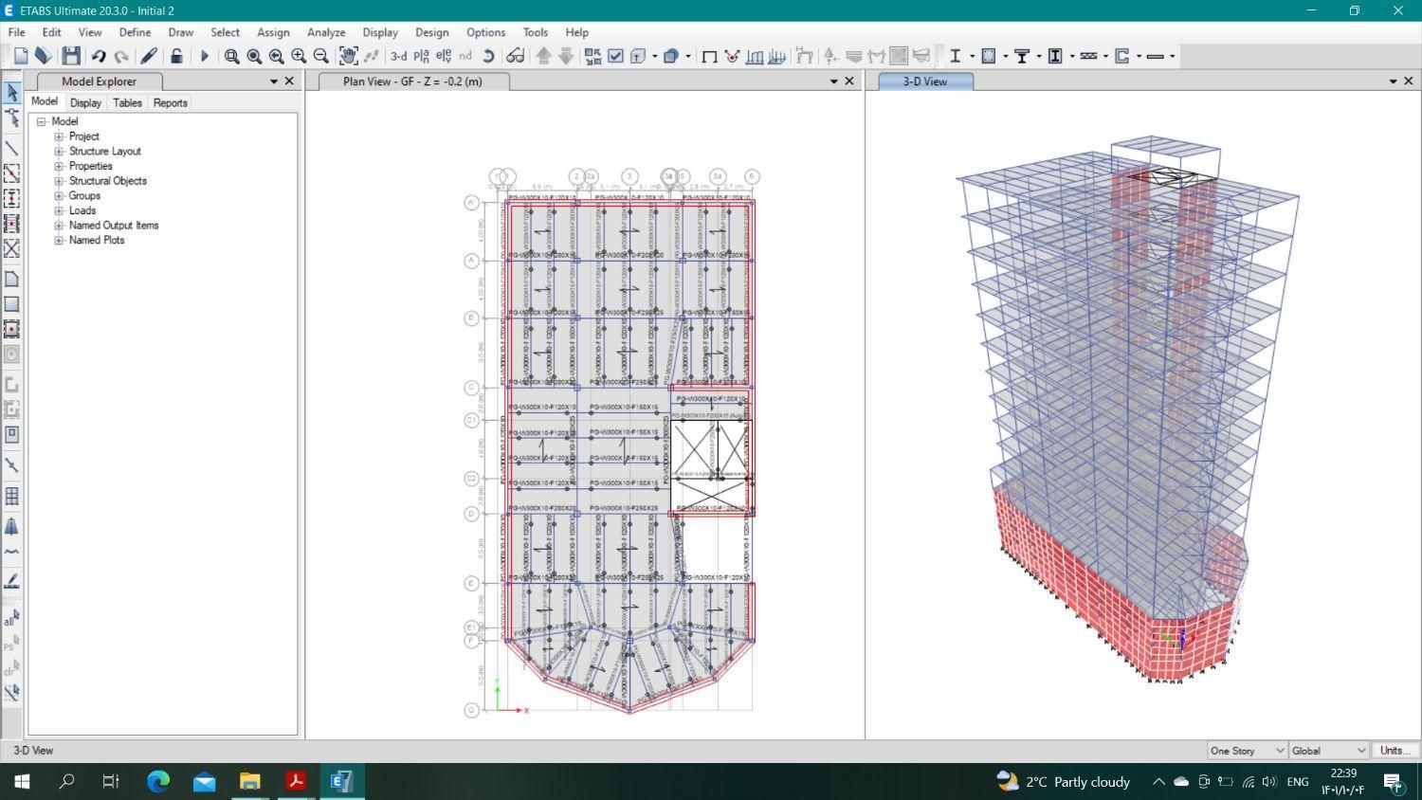
Task: Click the zoom in plus magnifier icon
Action: [x=299, y=57]
